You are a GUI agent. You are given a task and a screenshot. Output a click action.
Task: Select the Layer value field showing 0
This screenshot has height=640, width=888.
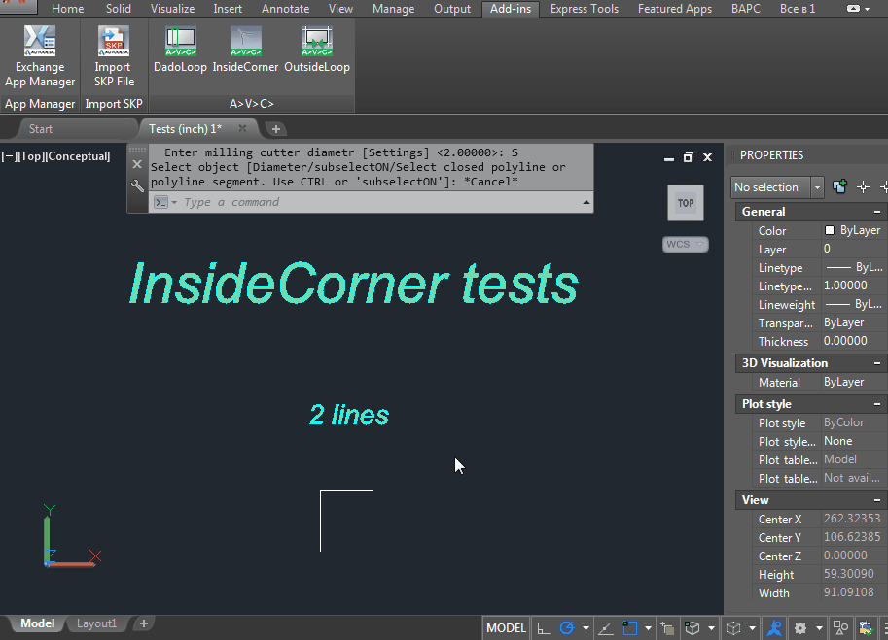tap(853, 249)
